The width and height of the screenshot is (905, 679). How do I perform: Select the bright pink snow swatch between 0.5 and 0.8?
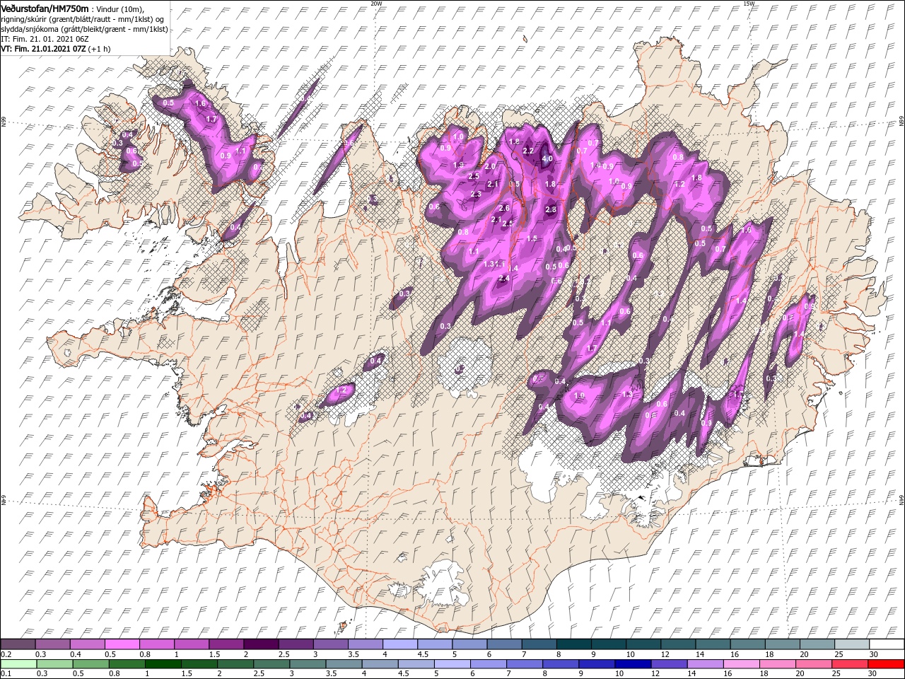pos(122,644)
